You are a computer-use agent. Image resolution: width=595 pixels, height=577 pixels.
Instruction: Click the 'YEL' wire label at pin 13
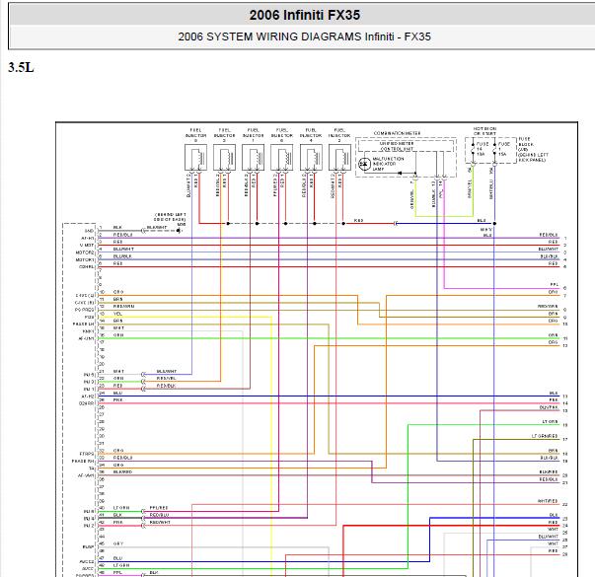pyautogui.click(x=117, y=314)
